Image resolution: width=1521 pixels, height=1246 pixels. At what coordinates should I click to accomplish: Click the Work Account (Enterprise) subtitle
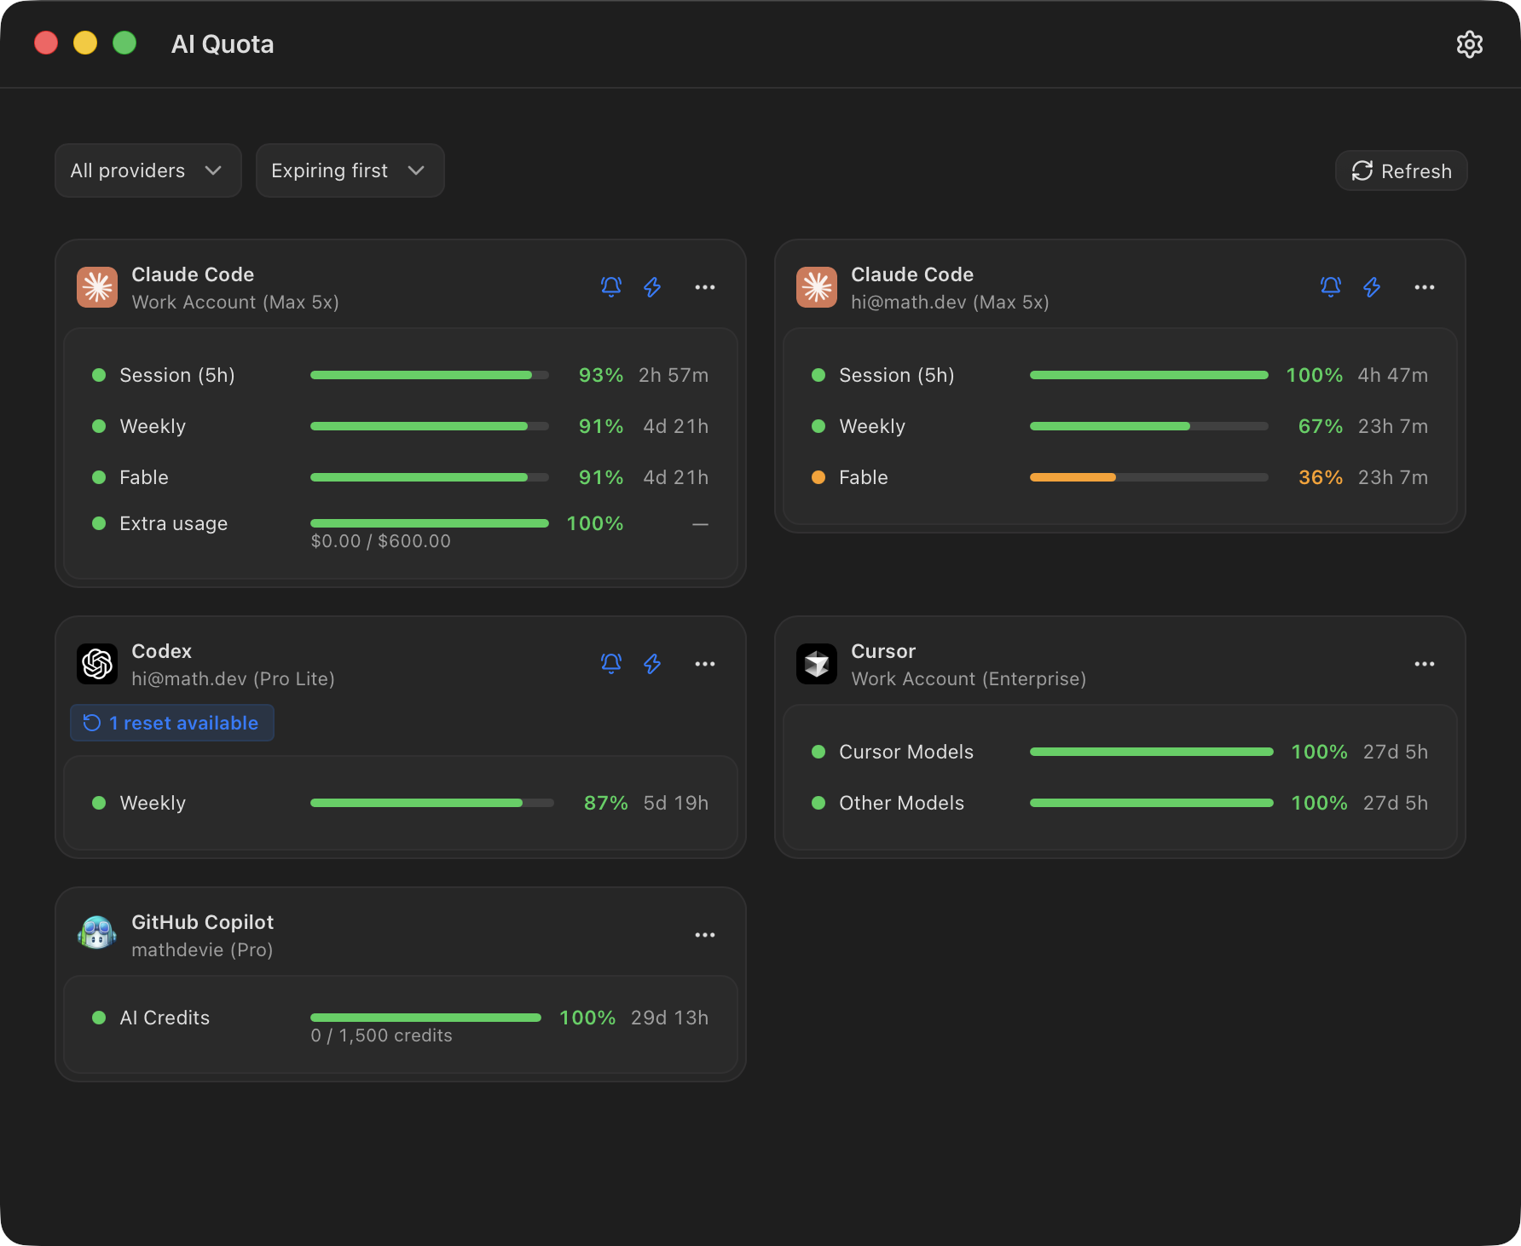(969, 679)
